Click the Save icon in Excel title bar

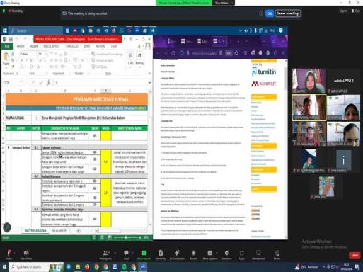[11, 39]
